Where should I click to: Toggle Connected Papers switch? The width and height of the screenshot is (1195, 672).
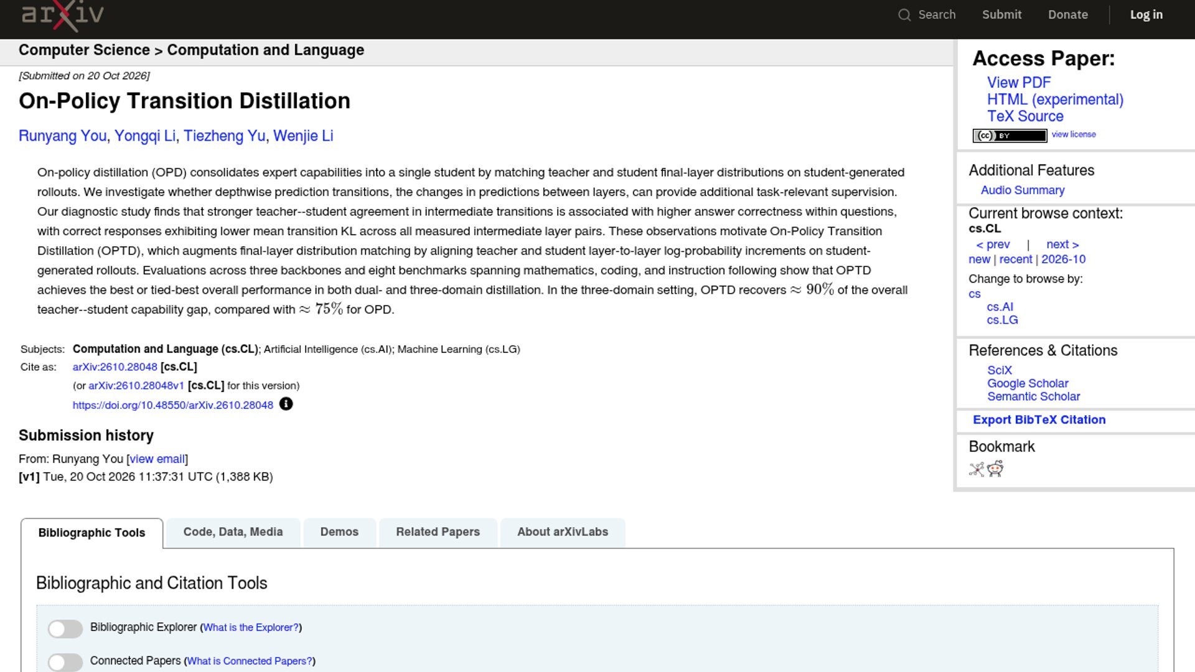pyautogui.click(x=65, y=662)
